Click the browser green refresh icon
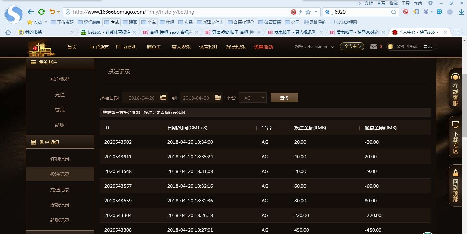Image resolution: width=467 pixels, height=234 pixels. click(41, 12)
